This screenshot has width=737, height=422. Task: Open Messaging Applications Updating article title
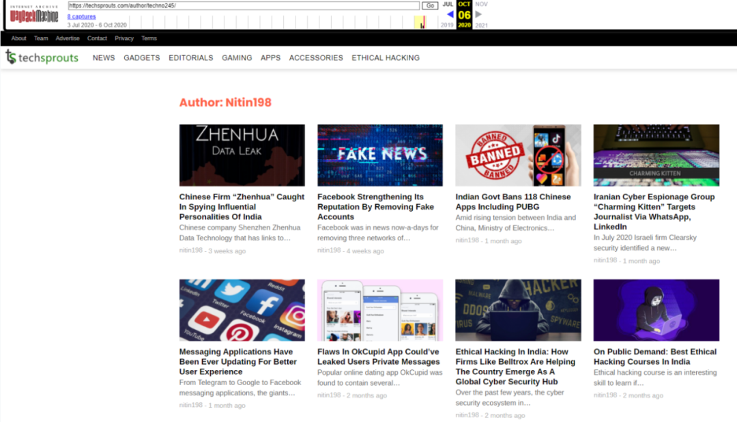(x=238, y=362)
